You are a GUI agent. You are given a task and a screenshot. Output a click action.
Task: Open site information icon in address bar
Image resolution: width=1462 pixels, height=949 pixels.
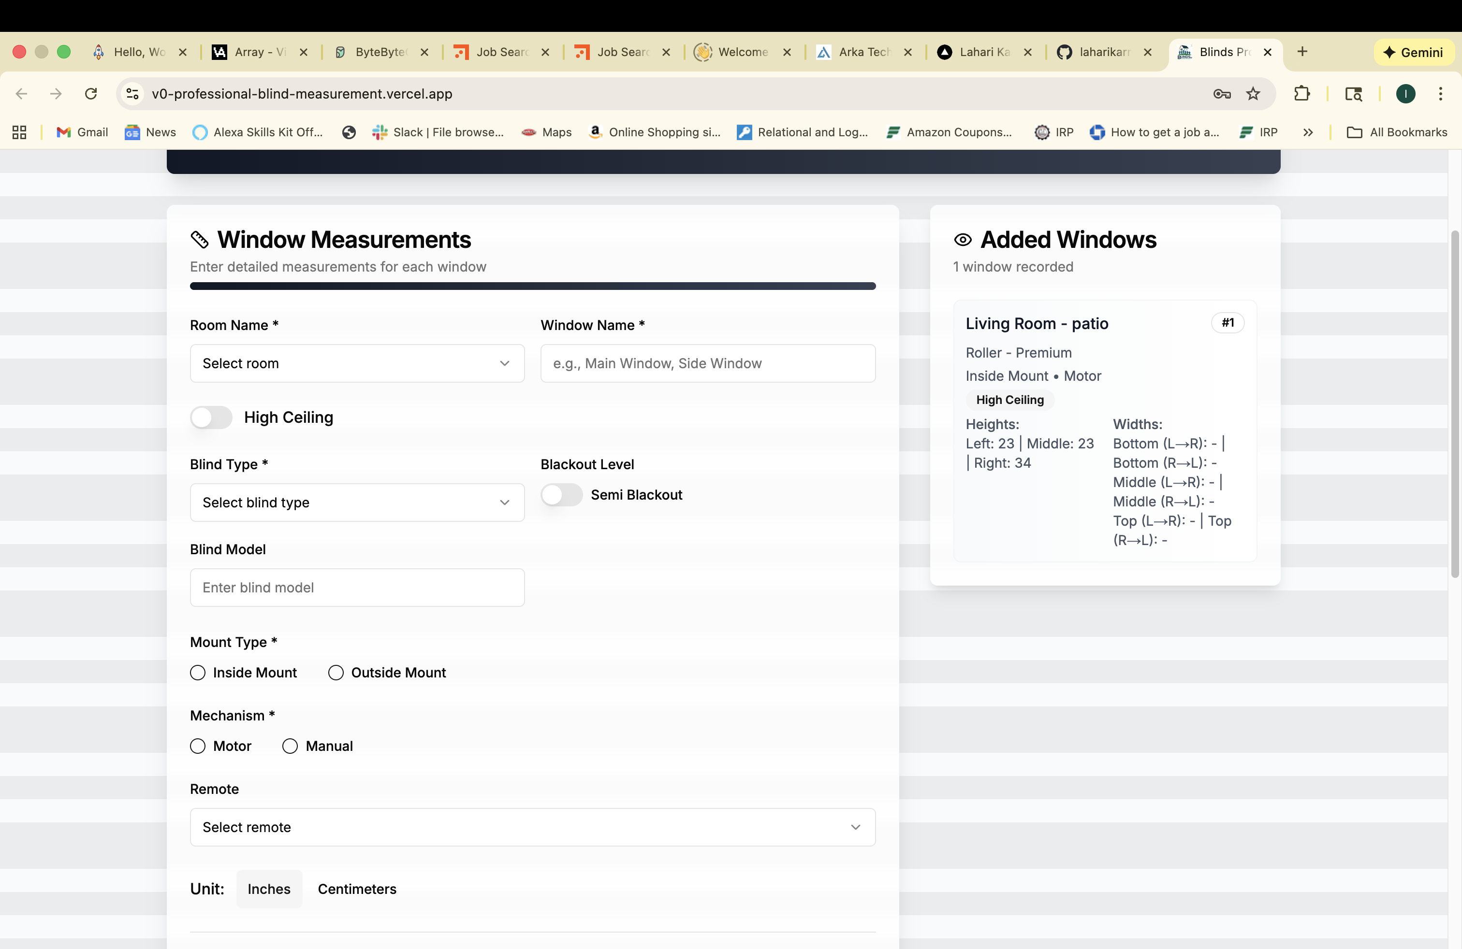132,94
